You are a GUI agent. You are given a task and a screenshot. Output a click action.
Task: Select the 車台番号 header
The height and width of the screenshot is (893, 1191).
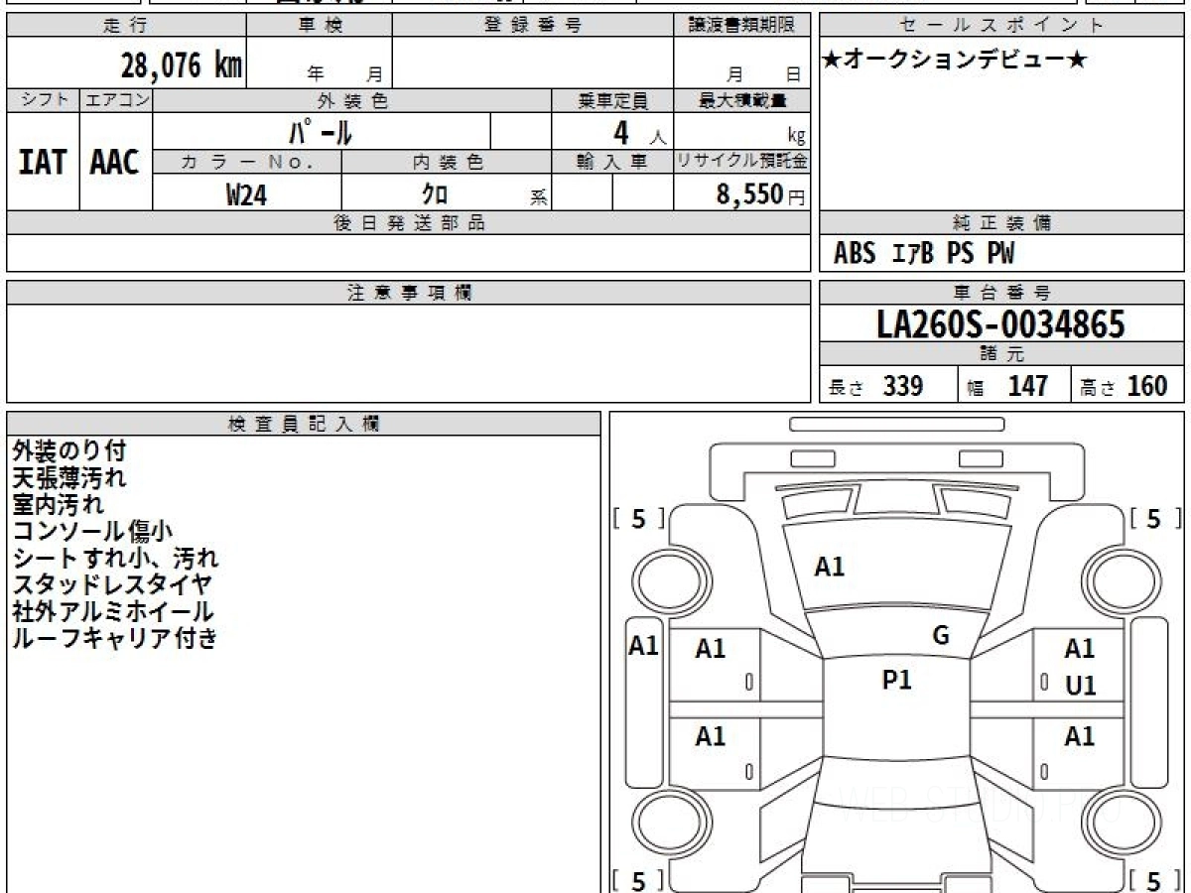(x=1001, y=293)
